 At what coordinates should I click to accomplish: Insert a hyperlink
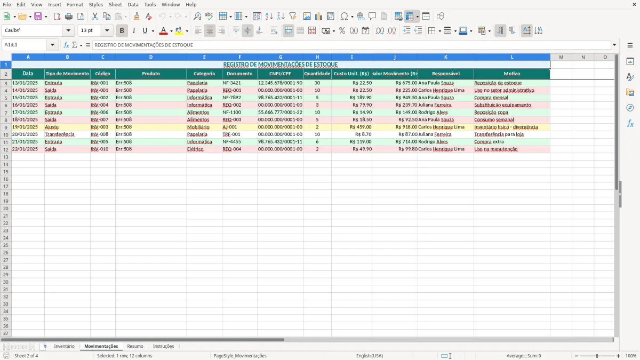click(x=361, y=17)
